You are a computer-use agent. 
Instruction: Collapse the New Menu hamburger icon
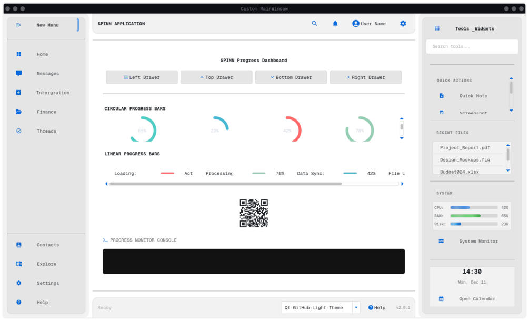(x=18, y=25)
